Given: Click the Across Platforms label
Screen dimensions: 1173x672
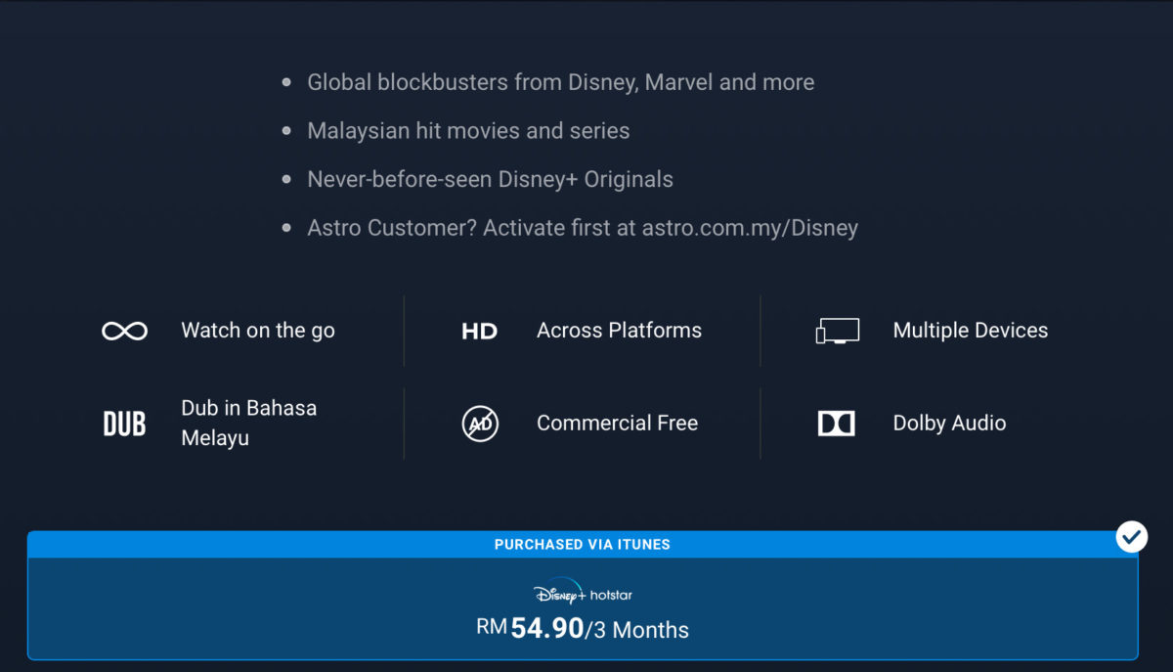Looking at the screenshot, I should [x=619, y=331].
